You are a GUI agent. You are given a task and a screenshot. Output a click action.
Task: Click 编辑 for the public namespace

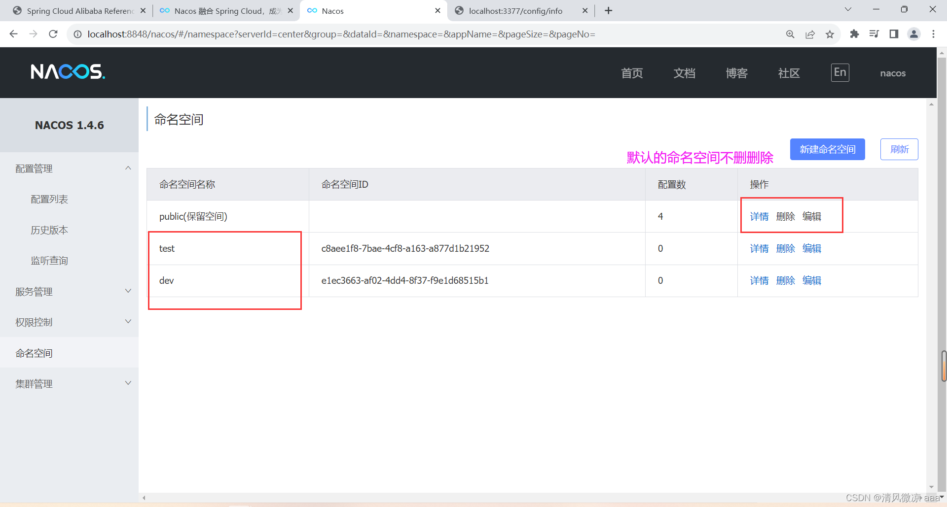(811, 216)
